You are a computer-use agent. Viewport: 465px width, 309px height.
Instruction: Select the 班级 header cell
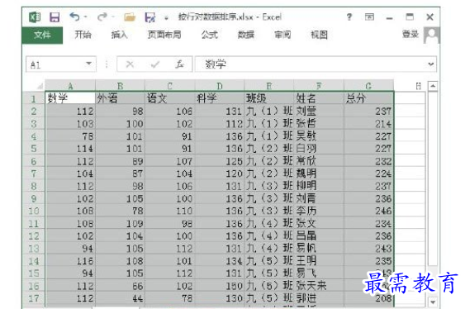(269, 98)
